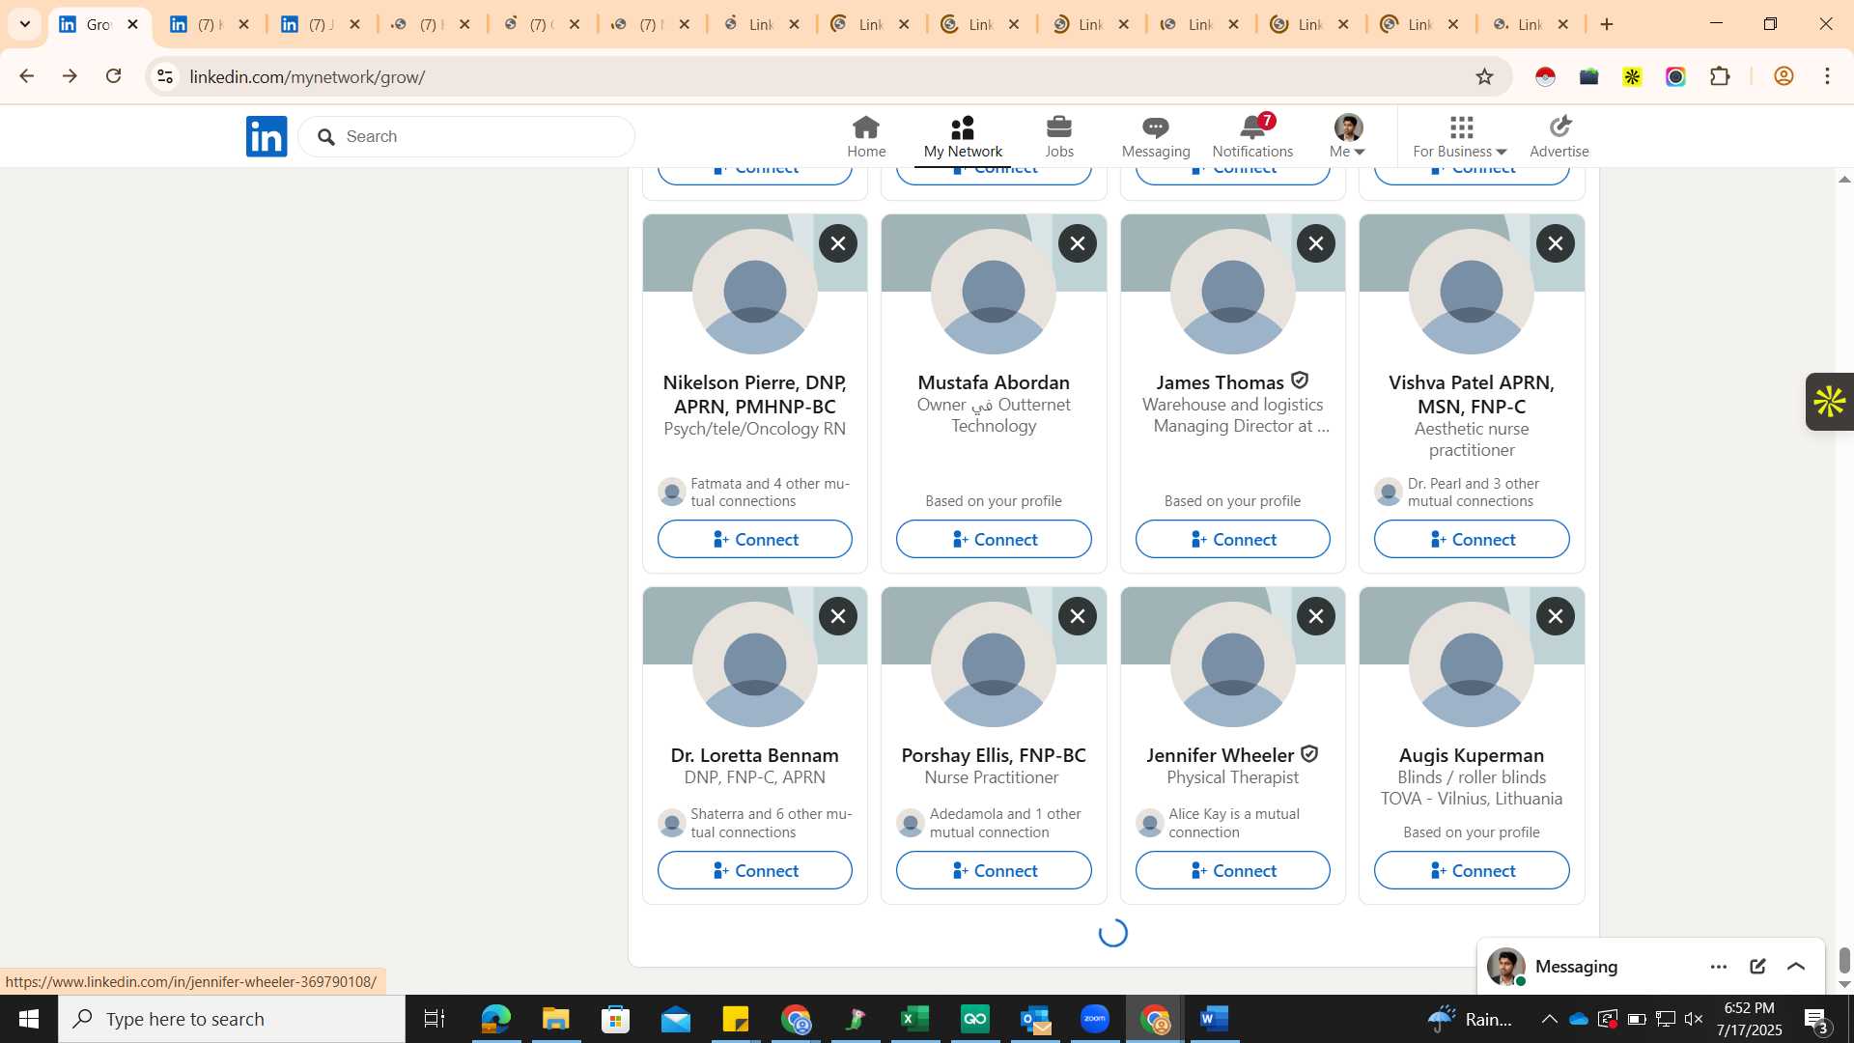Dismiss Jennifer Wheeler suggestion card
This screenshot has width=1854, height=1043.
tap(1316, 616)
